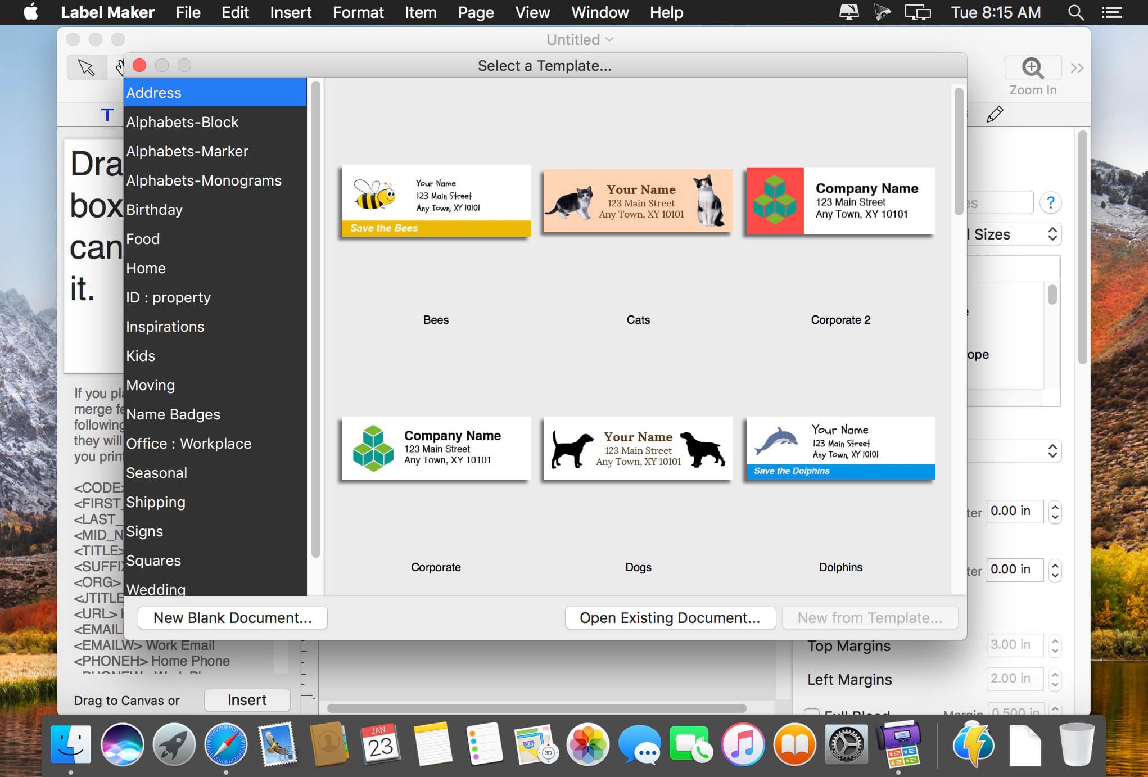
Task: Open Spotlight search in the menu bar
Action: pos(1075,12)
